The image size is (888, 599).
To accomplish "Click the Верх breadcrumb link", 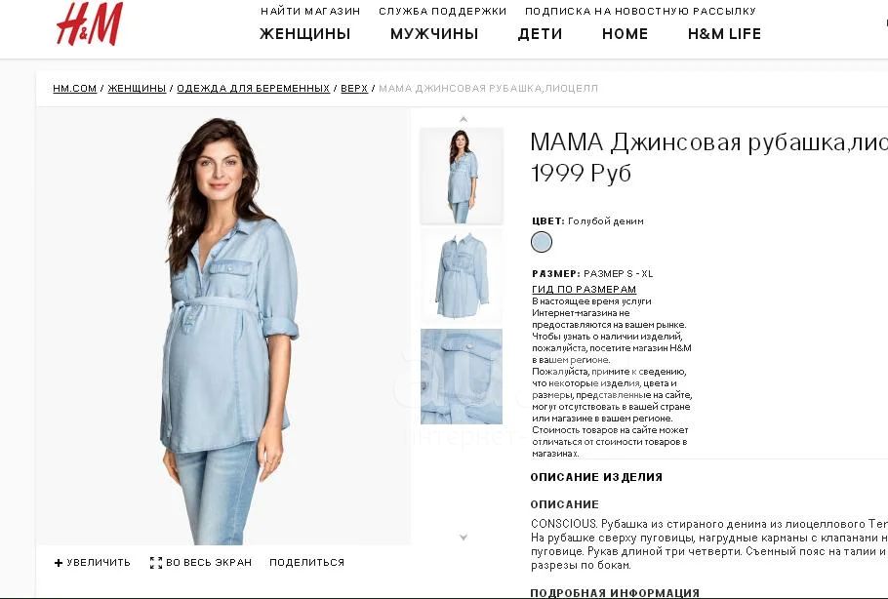I will point(354,89).
